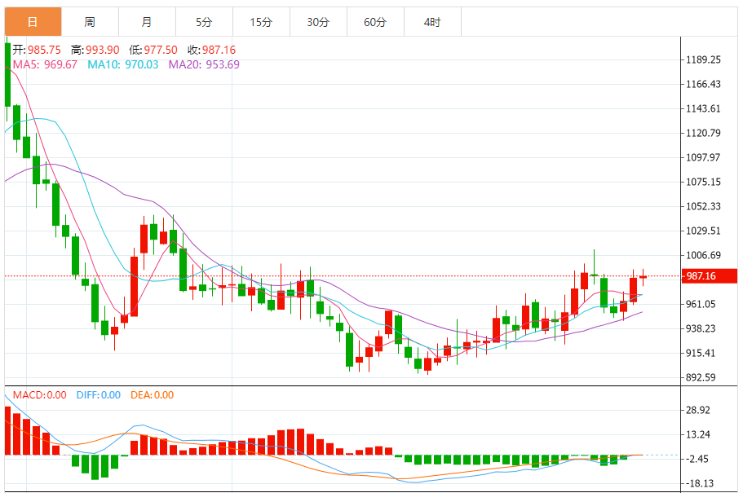Image resolution: width=743 pixels, height=493 pixels.
Task: Open the 5分 interval tab
Action: pos(204,22)
